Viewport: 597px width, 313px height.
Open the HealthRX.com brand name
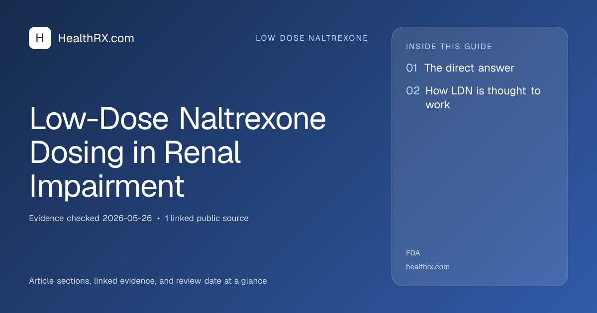[96, 38]
